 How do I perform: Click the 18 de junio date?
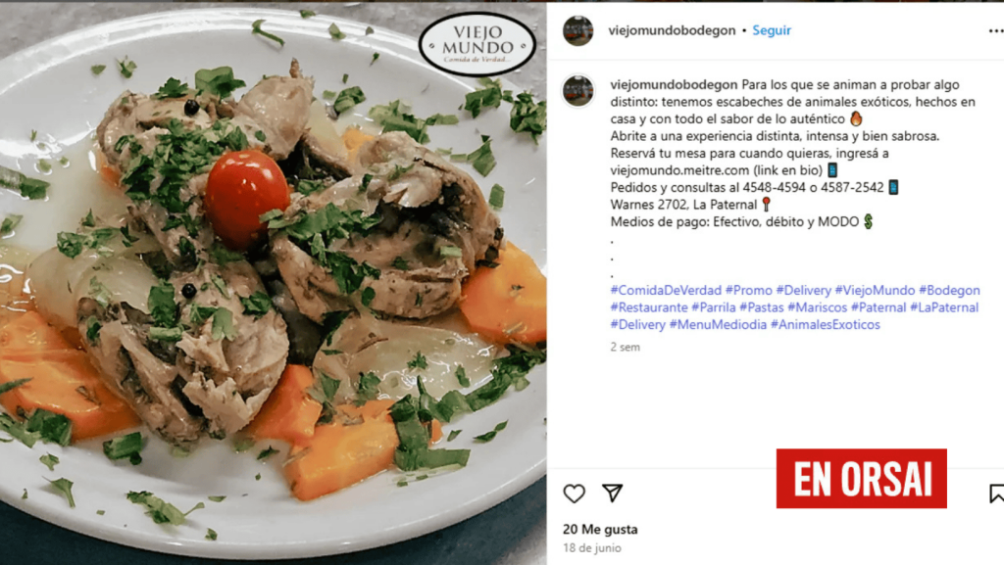(592, 547)
